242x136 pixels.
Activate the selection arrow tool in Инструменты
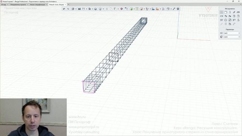pyautogui.click(x=222, y=12)
